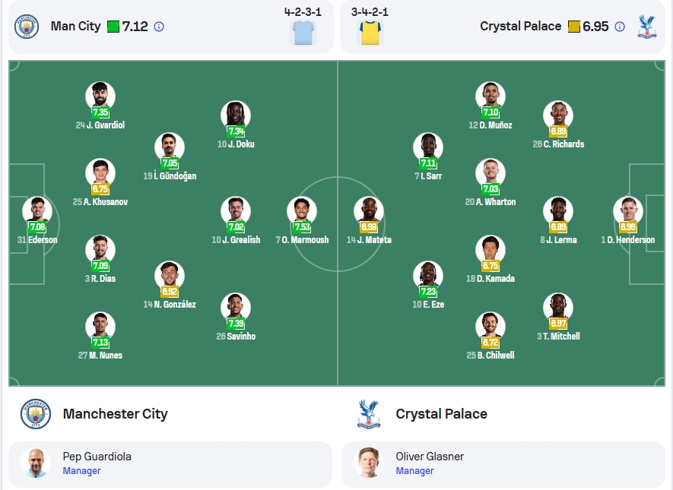Click the Manager link under Oliver Glasner
This screenshot has width=673, height=490.
[x=414, y=471]
